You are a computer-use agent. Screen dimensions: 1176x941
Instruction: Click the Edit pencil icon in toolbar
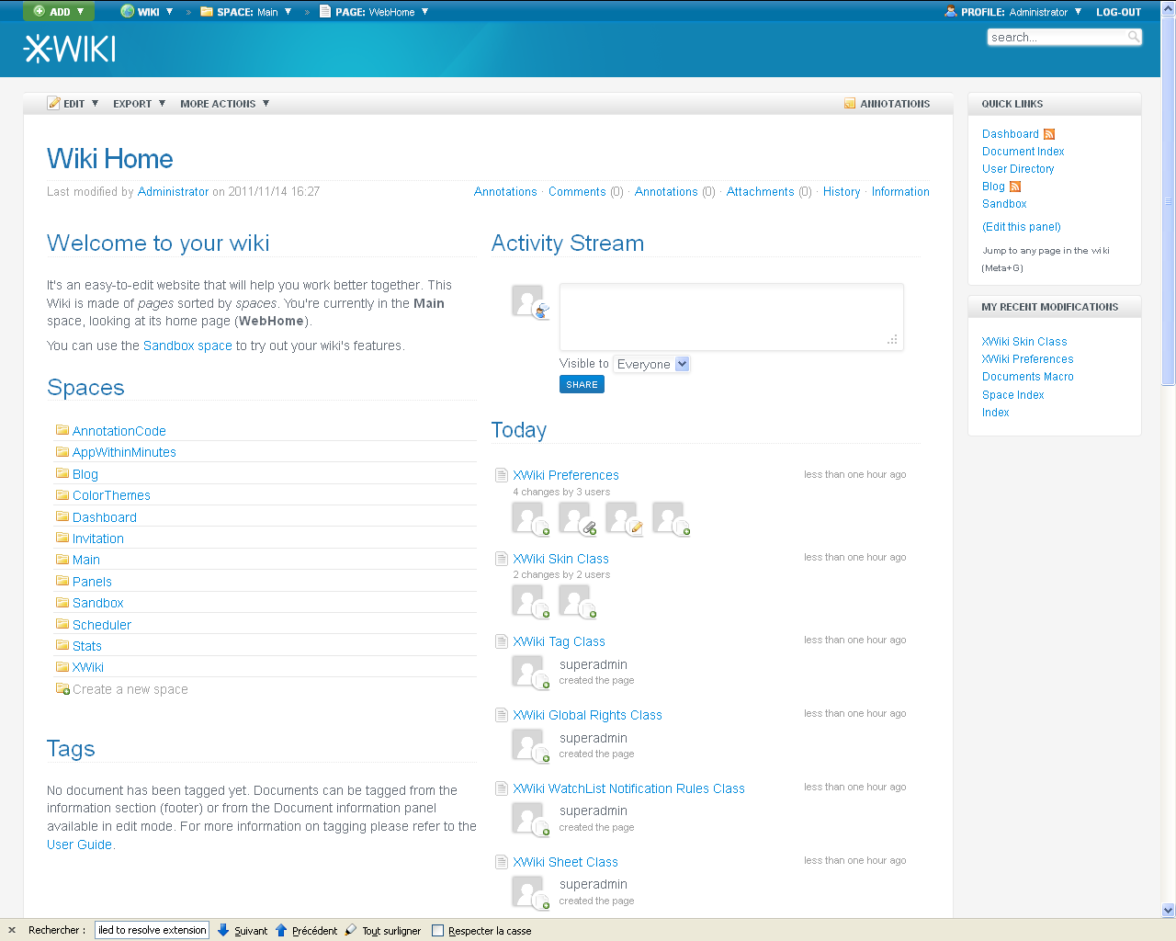pos(54,103)
